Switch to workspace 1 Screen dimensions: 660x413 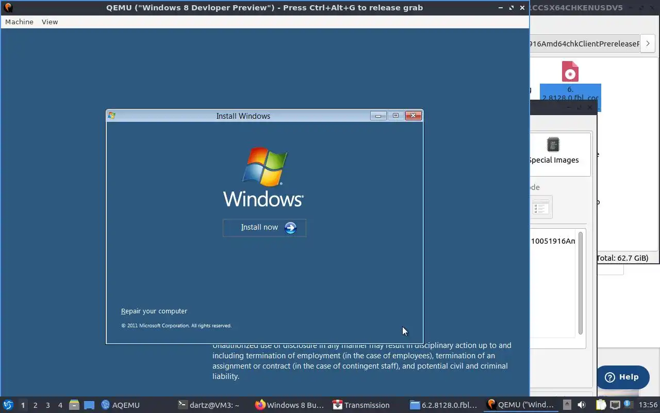23,405
